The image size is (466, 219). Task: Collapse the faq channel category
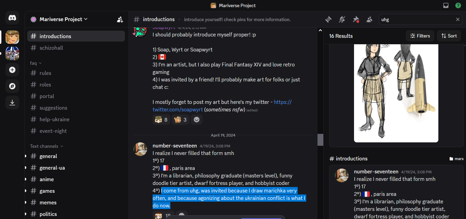(x=36, y=63)
